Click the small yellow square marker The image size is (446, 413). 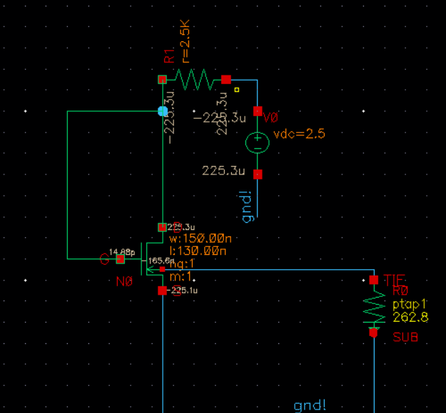pyautogui.click(x=237, y=90)
